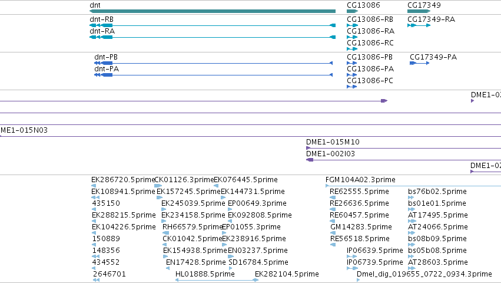Select EST HL01888.5prime
Image resolution: width=501 pixels, height=283 pixels.
(x=205, y=274)
